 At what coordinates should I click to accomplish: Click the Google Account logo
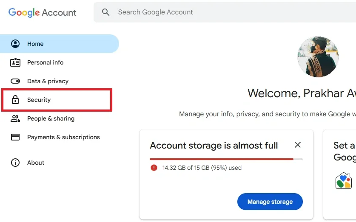click(x=43, y=12)
